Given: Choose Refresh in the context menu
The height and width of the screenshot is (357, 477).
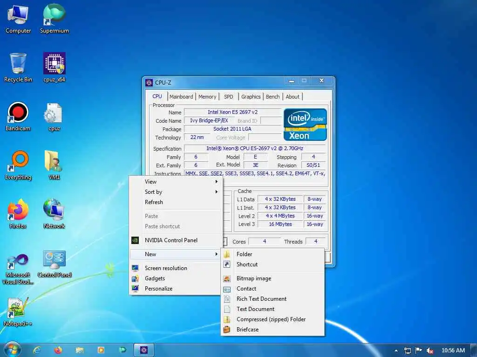Looking at the screenshot, I should pos(176,202).
